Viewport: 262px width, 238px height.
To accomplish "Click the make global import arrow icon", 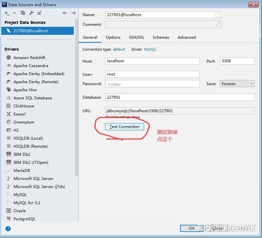I will [x=40, y=13].
